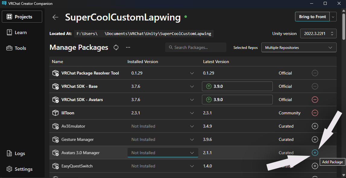Click the back arrow next to project name
Viewport: 346px width, 178px height.
(55, 17)
